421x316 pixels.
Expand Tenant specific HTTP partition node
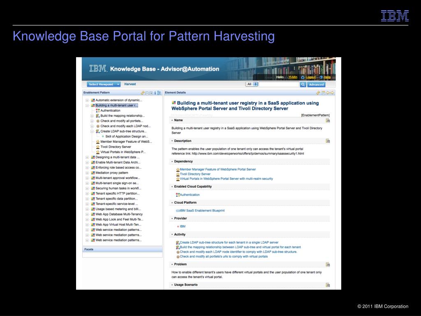point(87,193)
